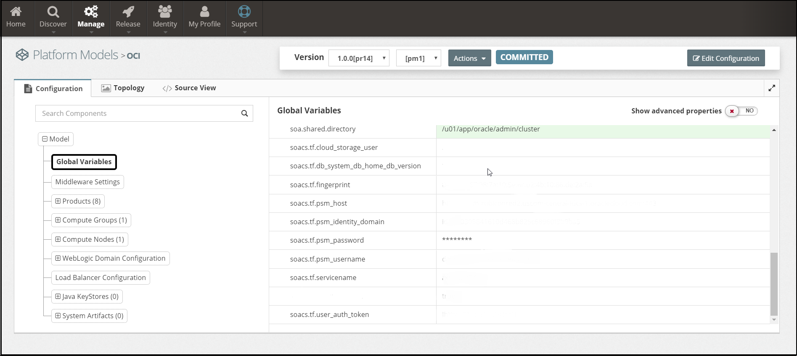Open the Support lifebuoy icon menu
This screenshot has height=356, width=797.
pyautogui.click(x=244, y=12)
